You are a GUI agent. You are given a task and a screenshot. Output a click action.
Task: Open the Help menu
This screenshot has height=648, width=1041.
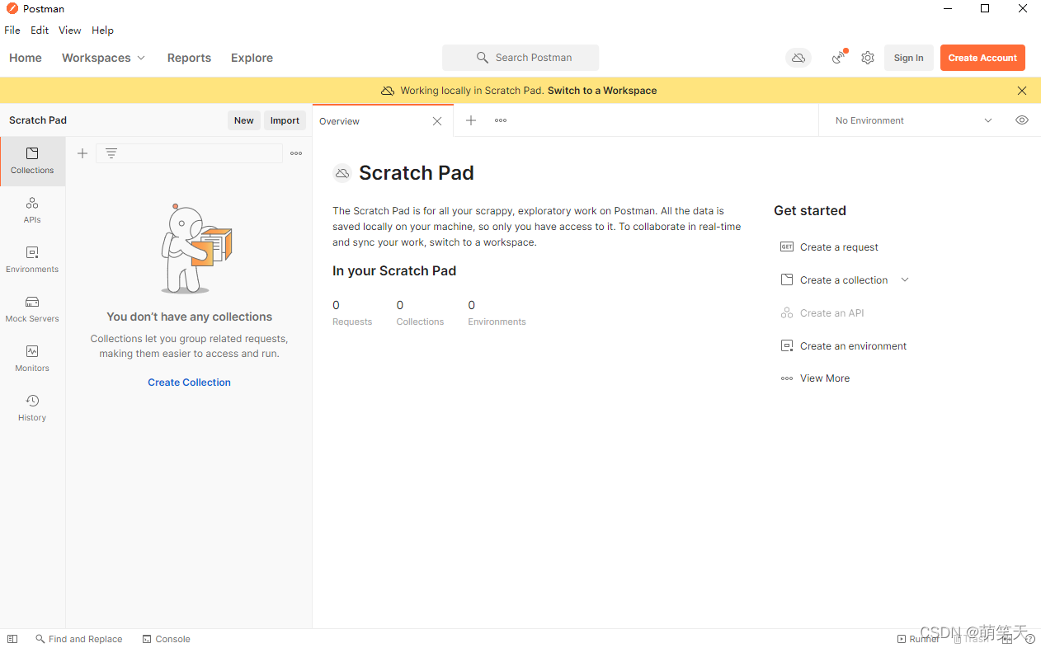point(102,30)
